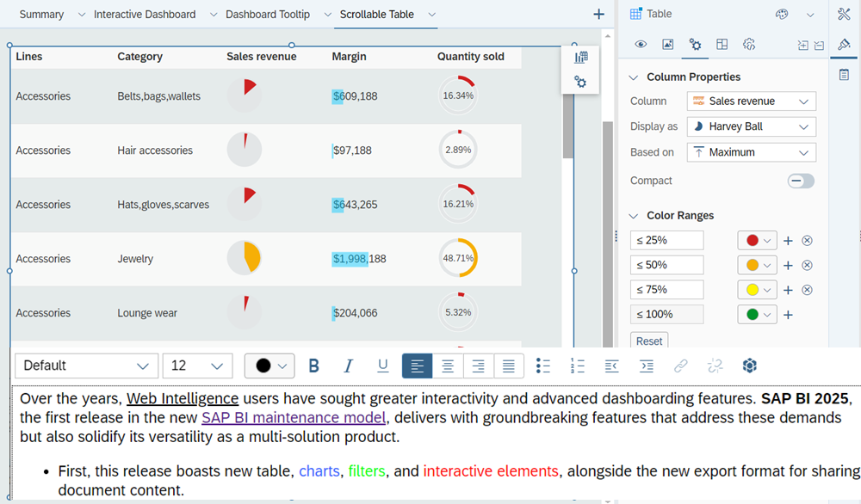861x504 pixels.
Task: Center align the text
Action: tap(448, 366)
